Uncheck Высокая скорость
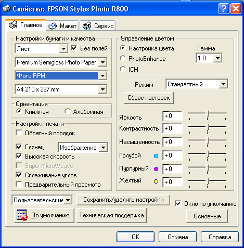Screen dimensions: 244x248 (19, 156)
